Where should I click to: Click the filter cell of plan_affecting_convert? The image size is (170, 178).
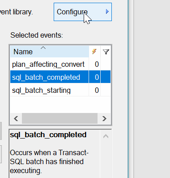tap(106, 64)
